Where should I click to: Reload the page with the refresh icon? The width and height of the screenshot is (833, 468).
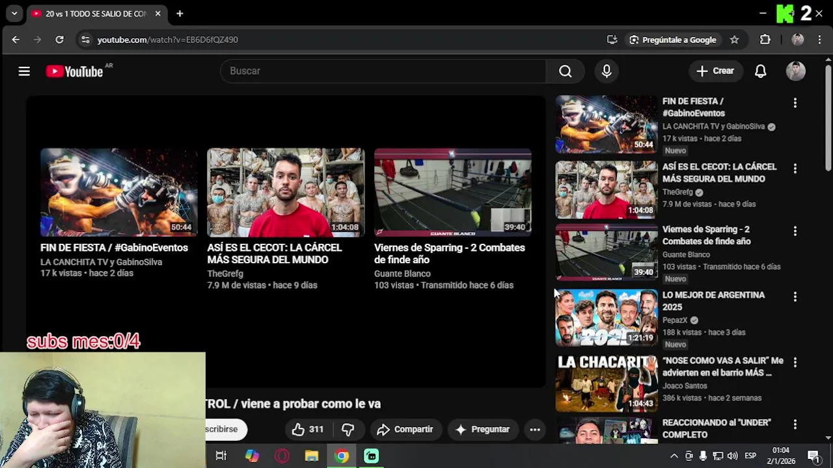pyautogui.click(x=59, y=40)
